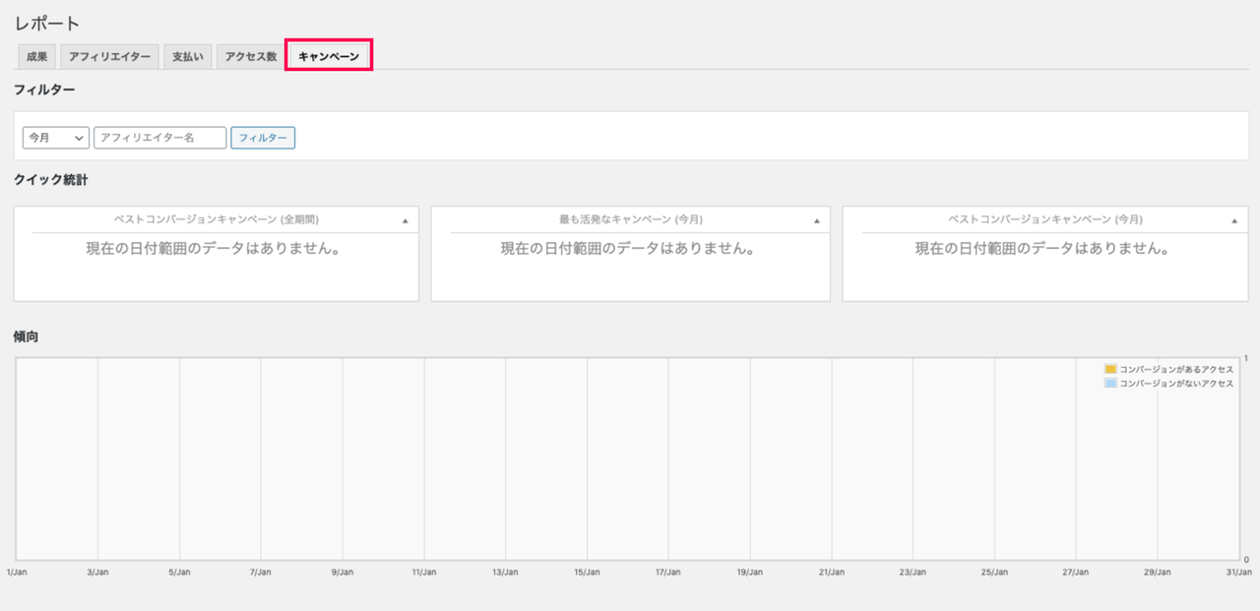Click the blue コンバージョンがないアクセス legend swatch

click(x=1110, y=384)
